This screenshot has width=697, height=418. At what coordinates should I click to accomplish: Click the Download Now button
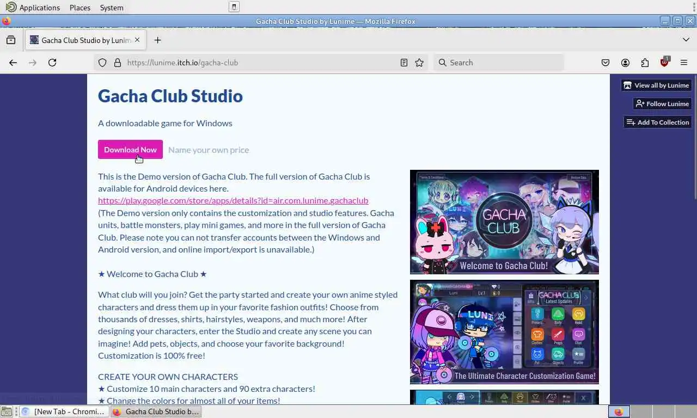(130, 150)
